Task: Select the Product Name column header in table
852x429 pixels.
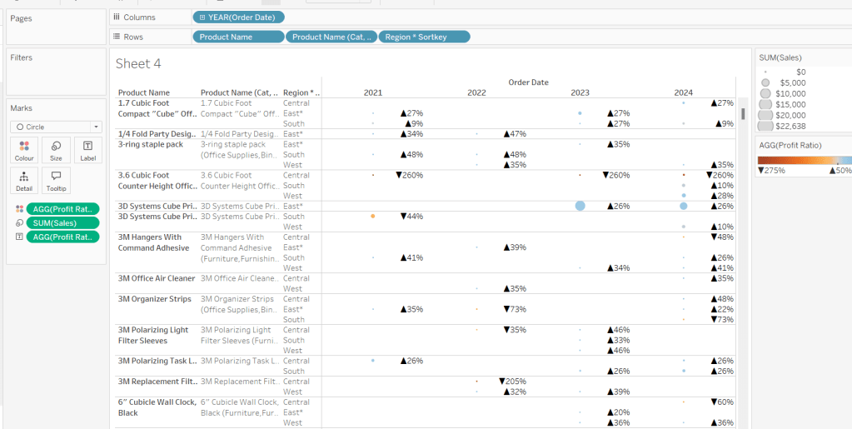Action: (x=144, y=92)
